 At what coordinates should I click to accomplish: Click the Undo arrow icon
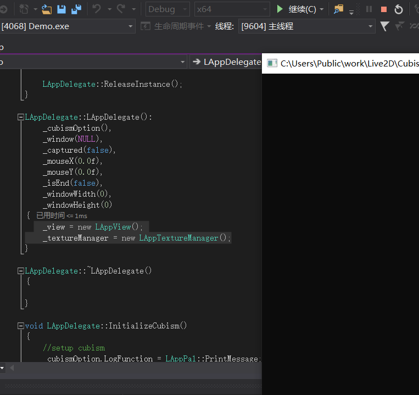pyautogui.click(x=97, y=9)
